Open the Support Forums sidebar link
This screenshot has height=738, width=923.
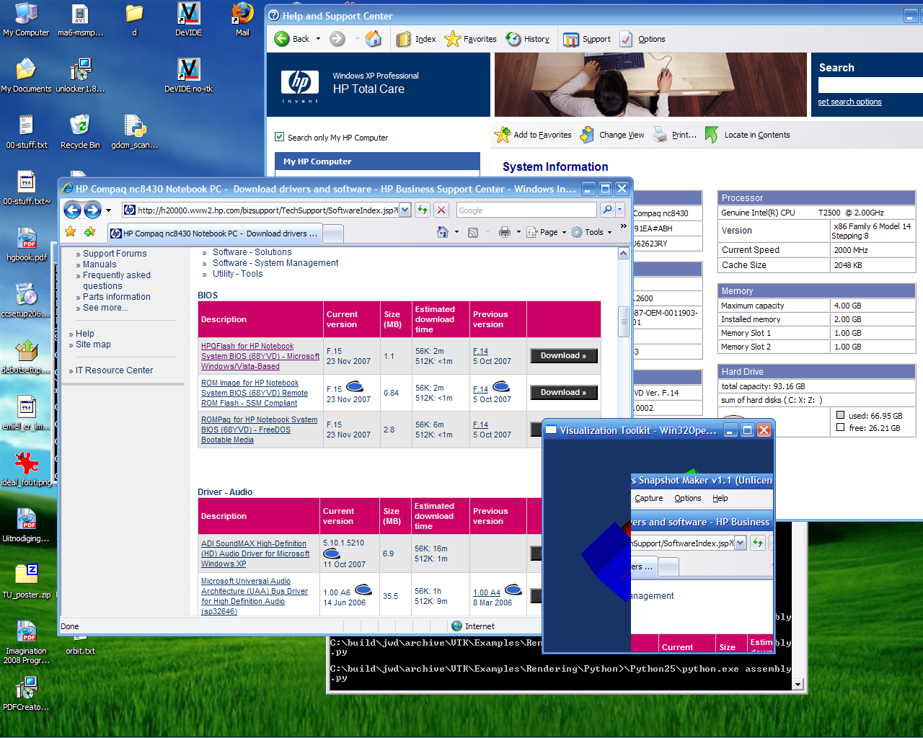coord(115,254)
